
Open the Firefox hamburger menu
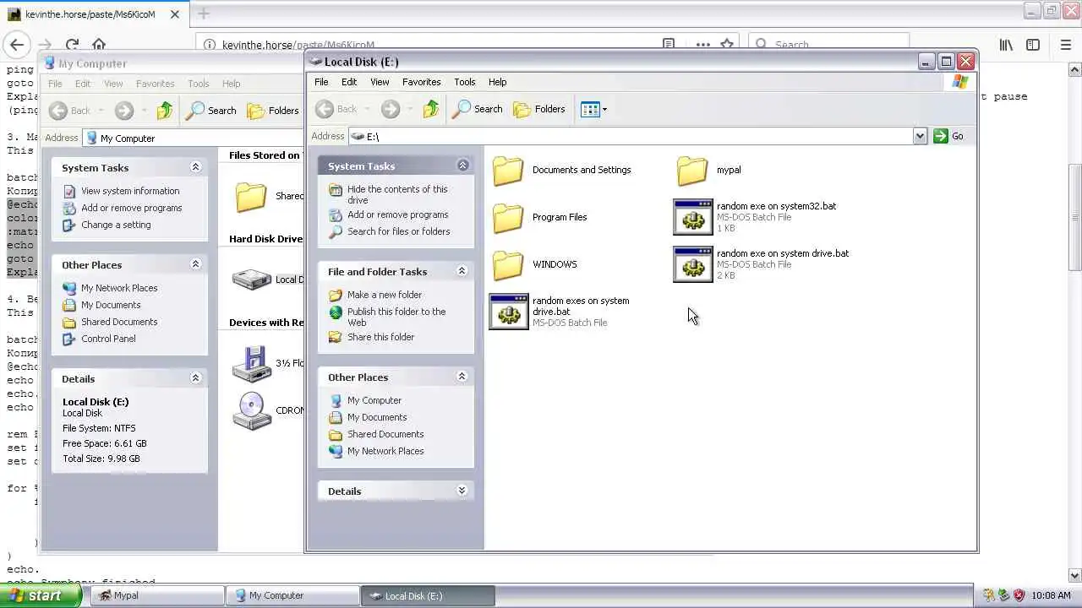click(x=1065, y=45)
